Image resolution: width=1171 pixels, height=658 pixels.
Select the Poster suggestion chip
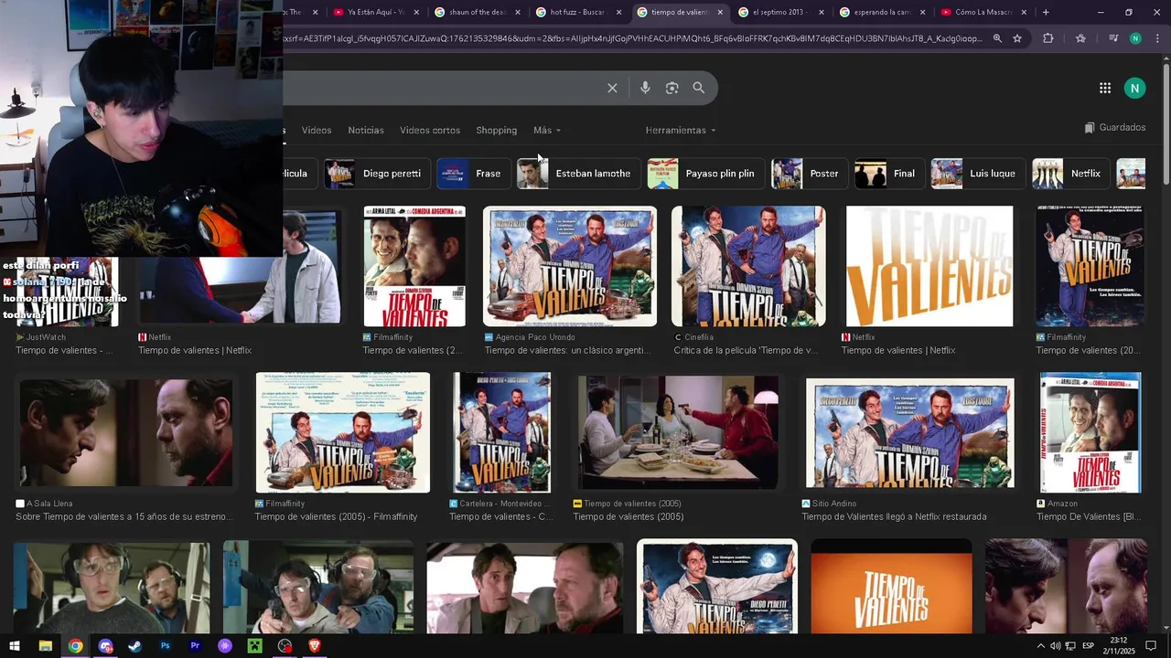pyautogui.click(x=809, y=174)
